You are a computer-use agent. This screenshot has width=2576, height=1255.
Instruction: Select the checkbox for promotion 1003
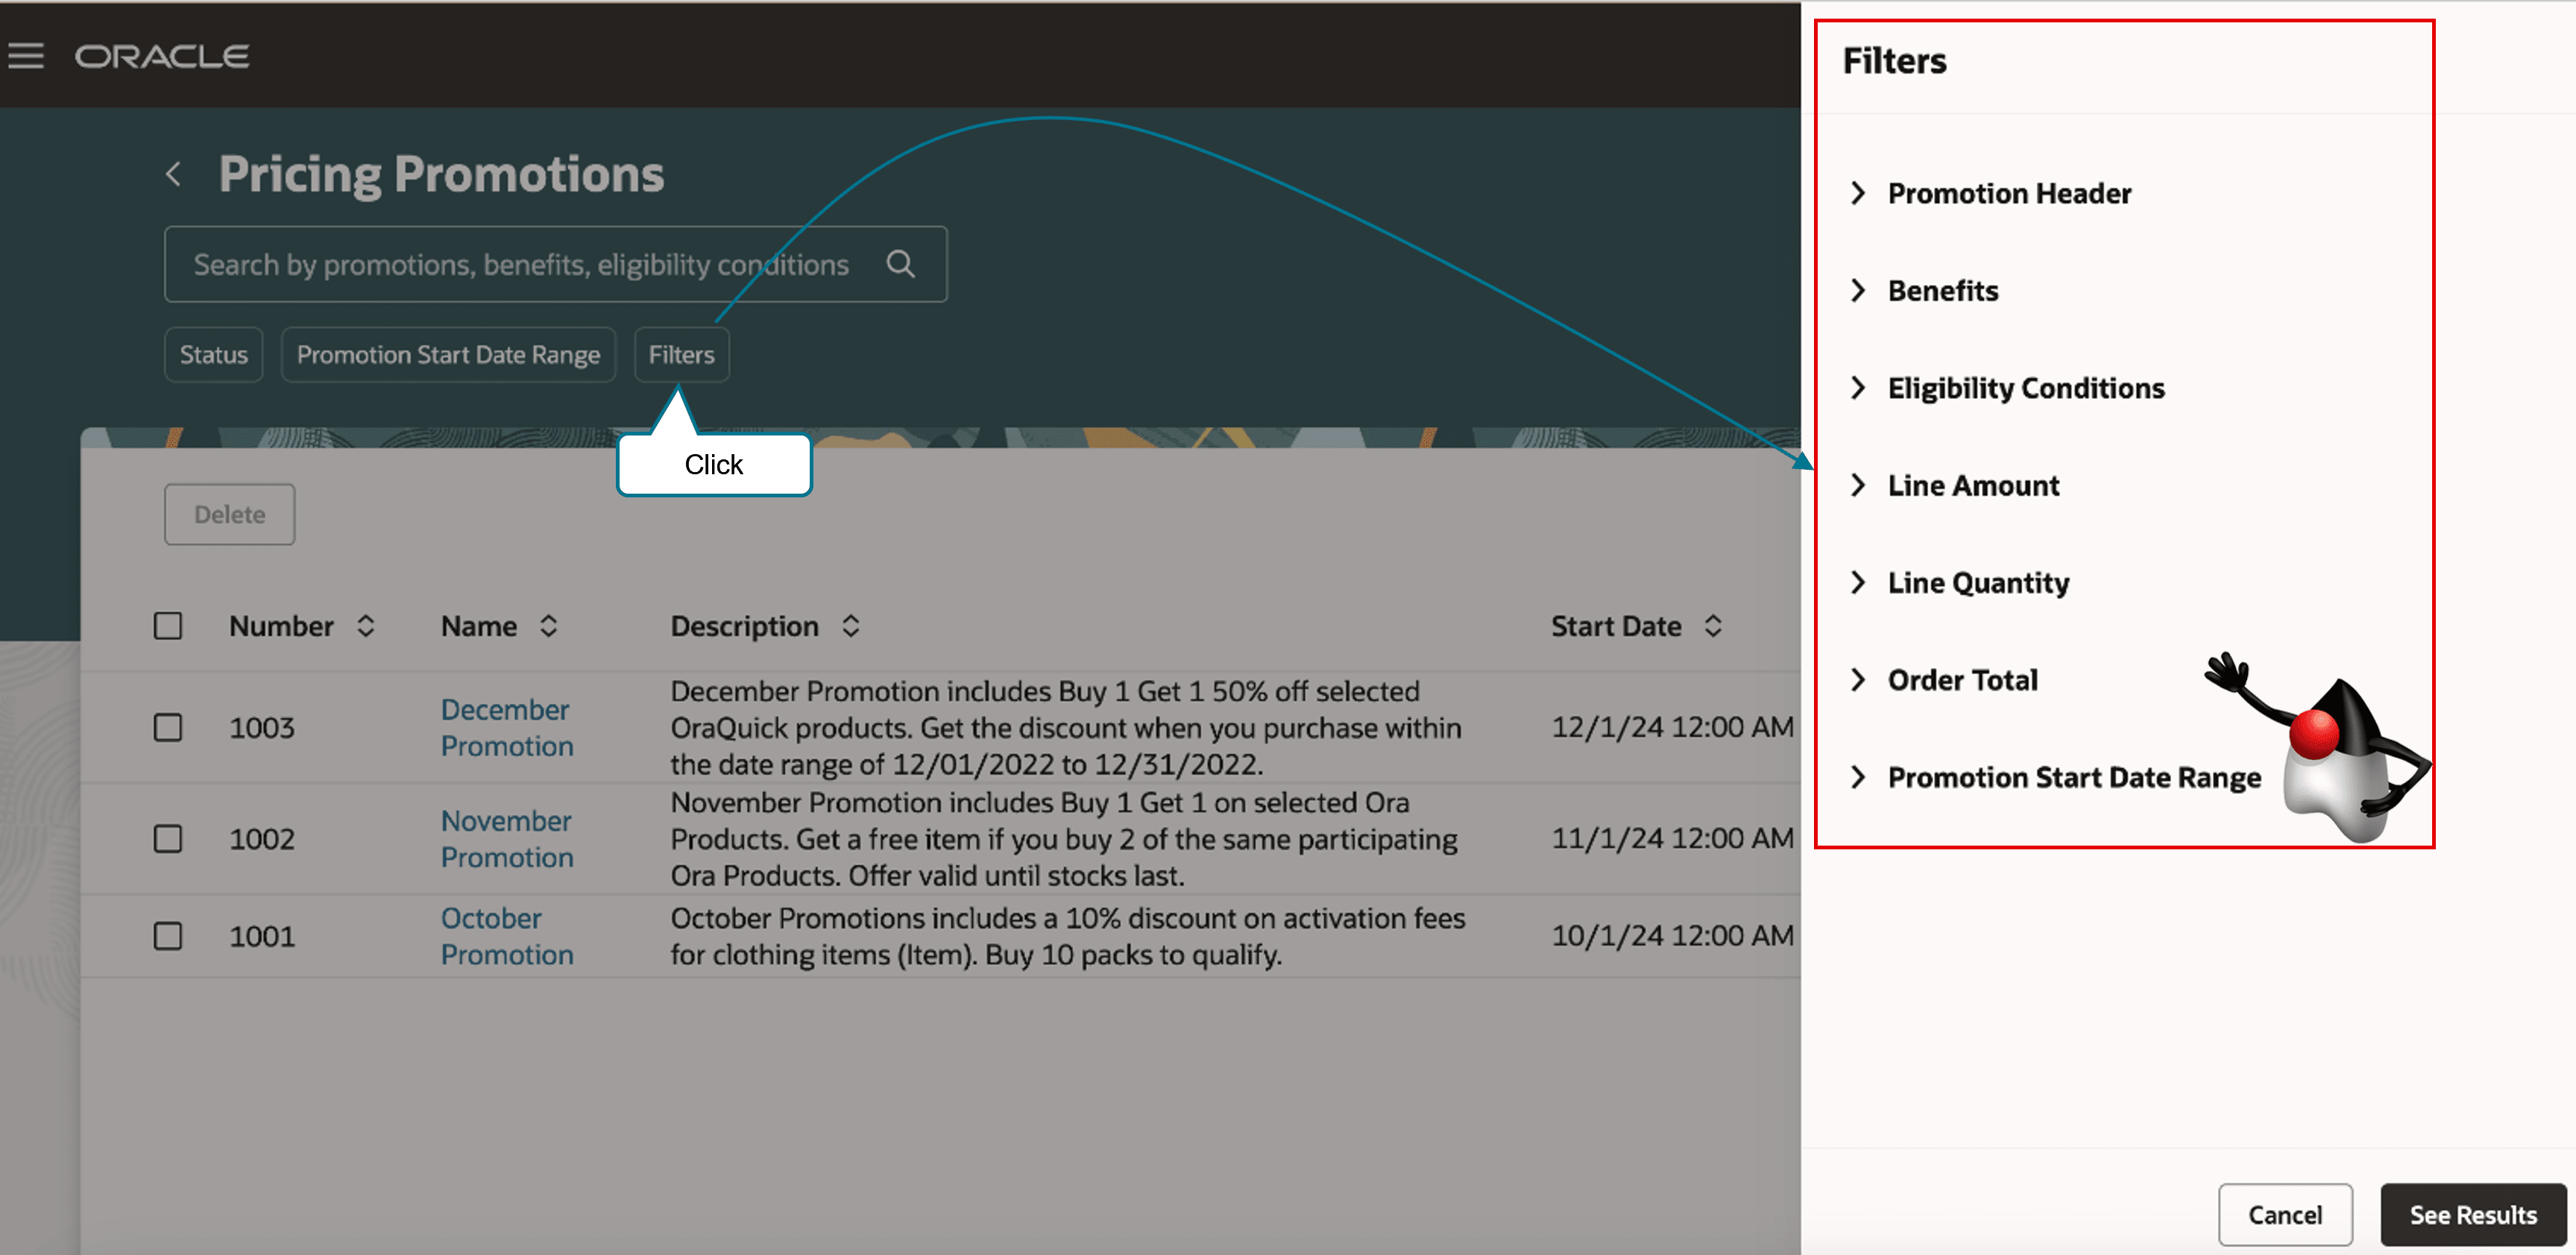pos(168,727)
